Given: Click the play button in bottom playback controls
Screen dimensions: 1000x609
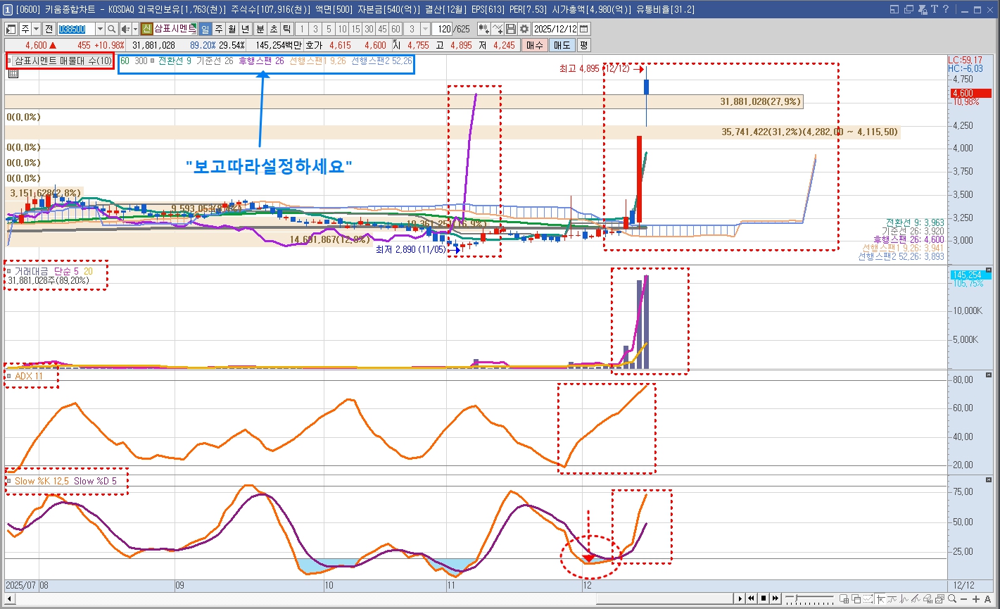Looking at the screenshot, I should [x=740, y=598].
